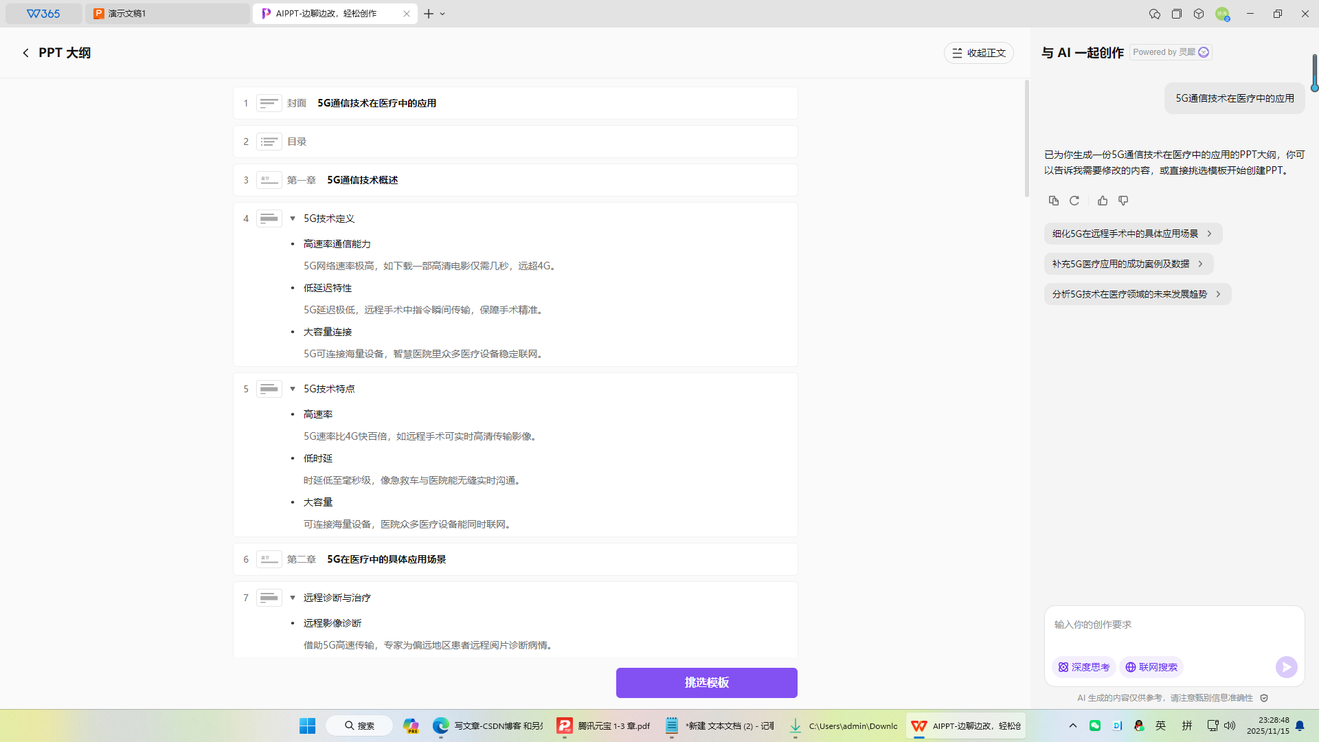Image resolution: width=1319 pixels, height=742 pixels.
Task: Click the back arrow next to PPT 大纲
Action: (25, 52)
